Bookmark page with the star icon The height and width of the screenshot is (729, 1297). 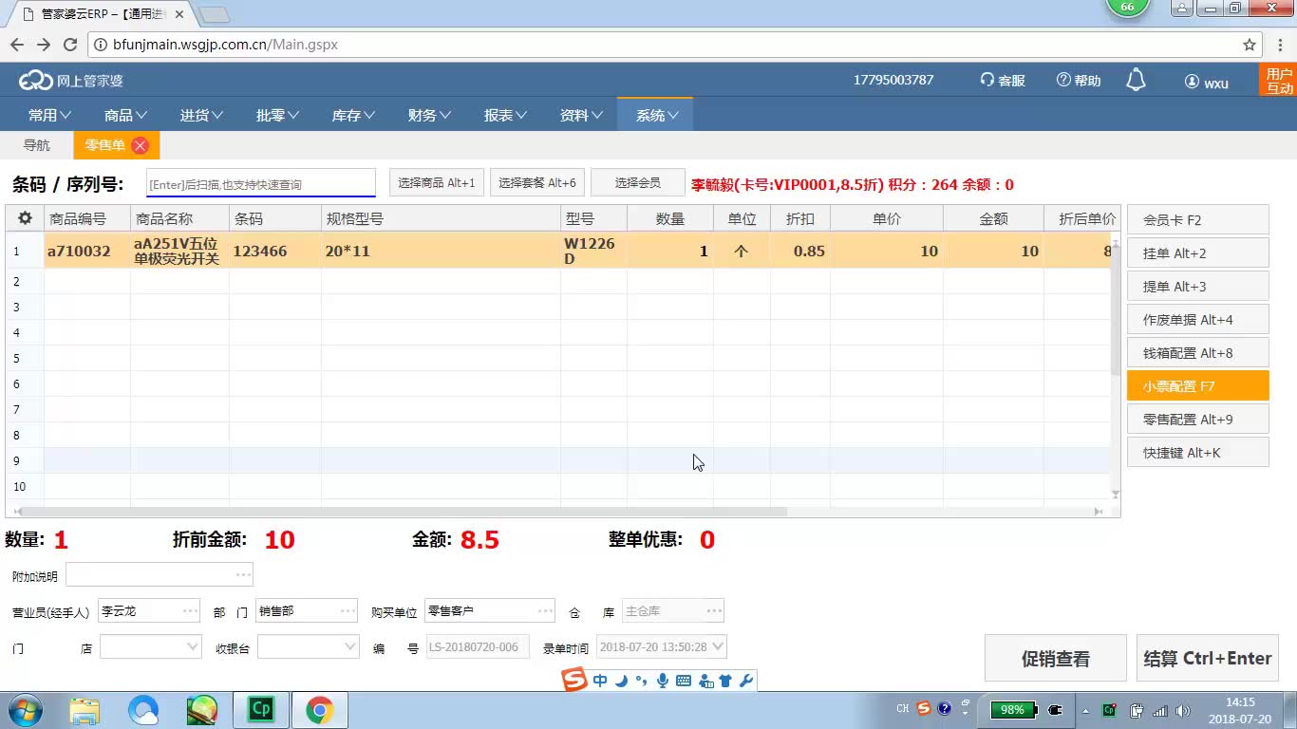click(x=1250, y=45)
